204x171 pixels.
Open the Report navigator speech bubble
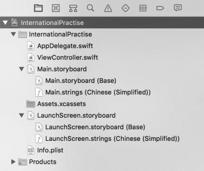178,8
